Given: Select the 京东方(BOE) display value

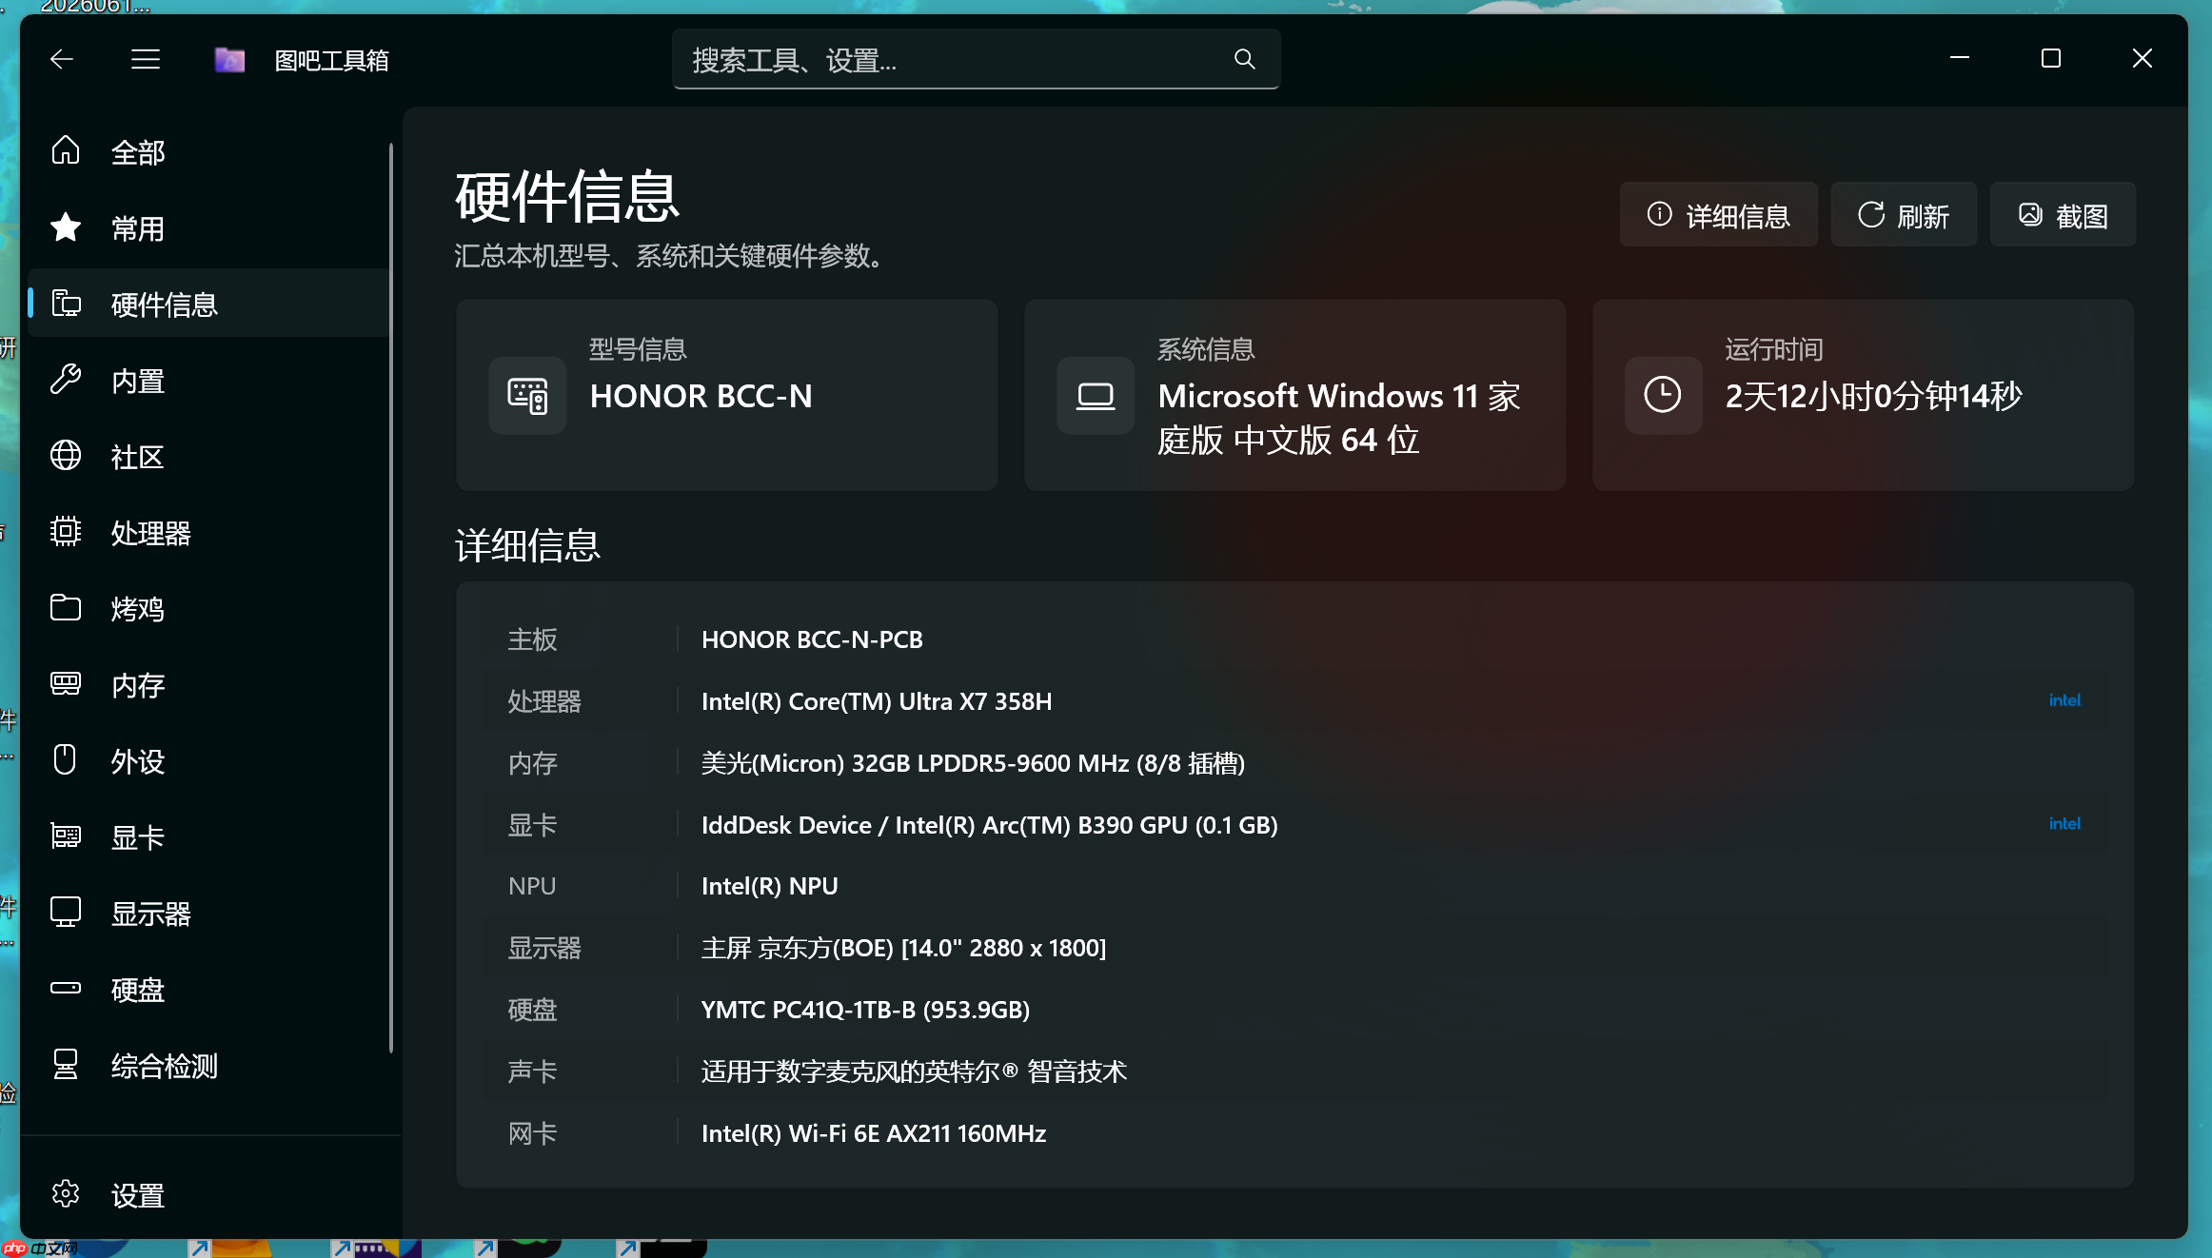Looking at the screenshot, I should [x=903, y=948].
